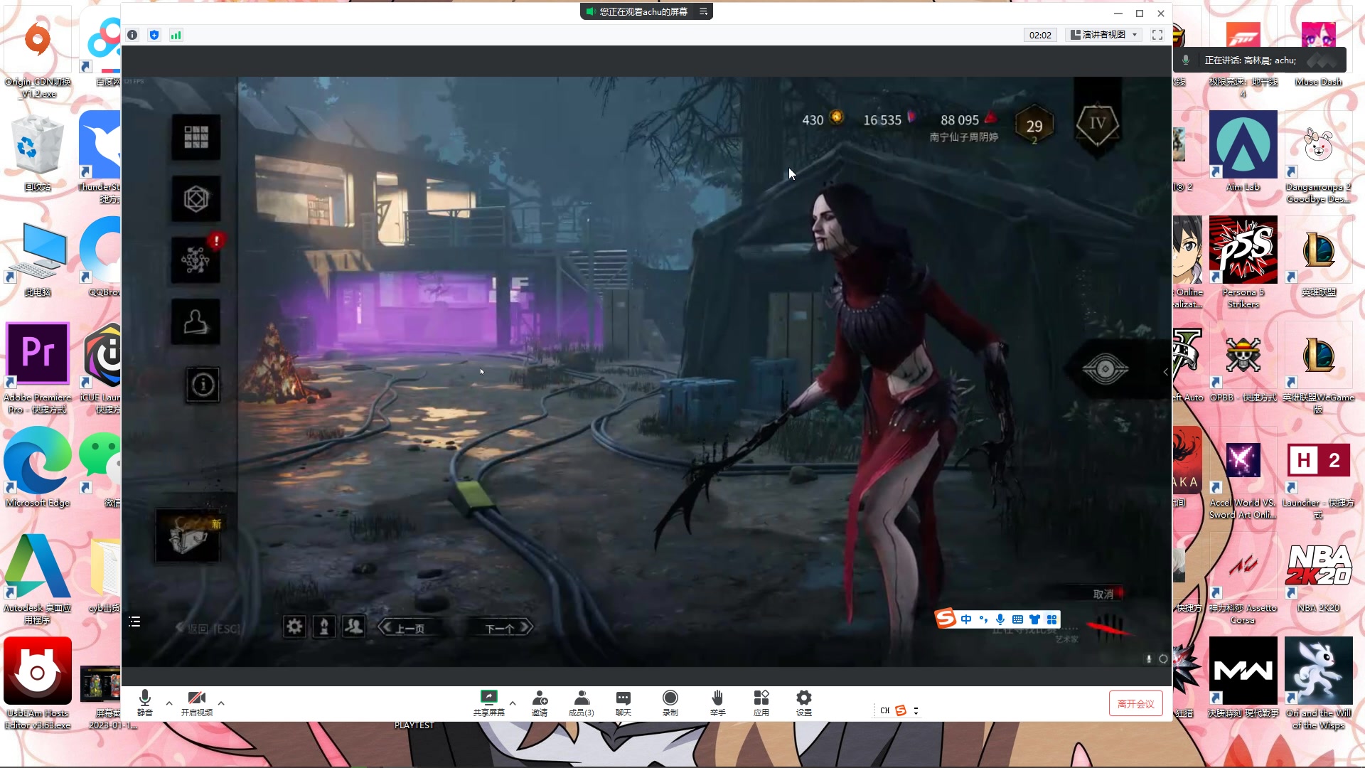Viewport: 1365px width, 768px height.
Task: Open 回收站 recycle bin on desktop
Action: (38, 152)
